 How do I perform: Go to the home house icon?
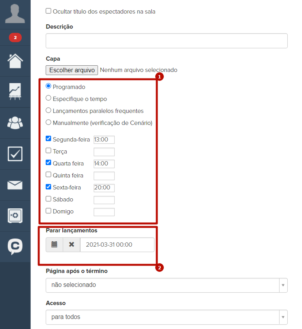click(x=15, y=61)
